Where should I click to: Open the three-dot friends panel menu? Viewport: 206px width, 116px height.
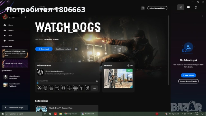tap(202, 16)
